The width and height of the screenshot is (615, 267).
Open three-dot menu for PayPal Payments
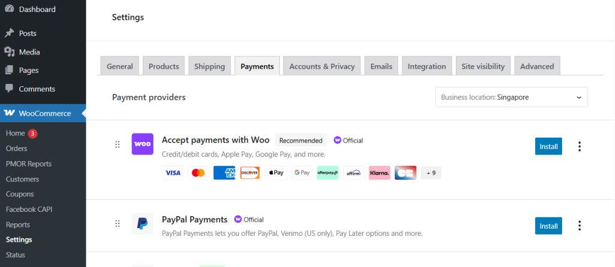[580, 226]
